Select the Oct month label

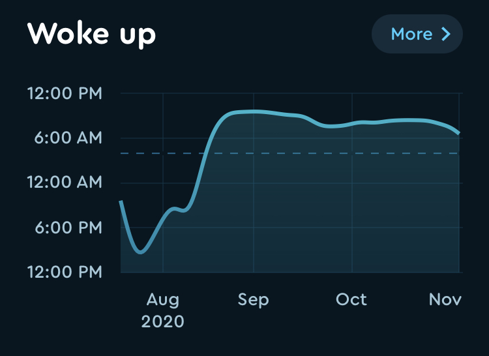pos(351,299)
